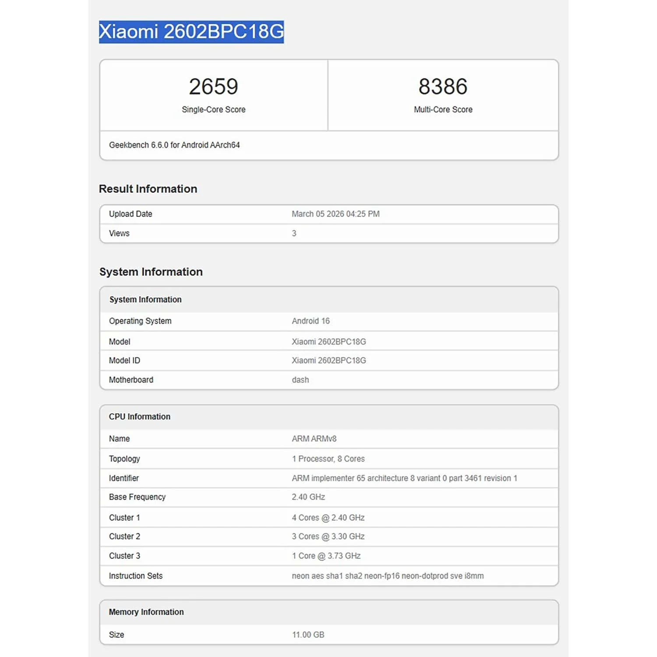Click the Model ID row value
657x657 pixels.
(x=328, y=360)
